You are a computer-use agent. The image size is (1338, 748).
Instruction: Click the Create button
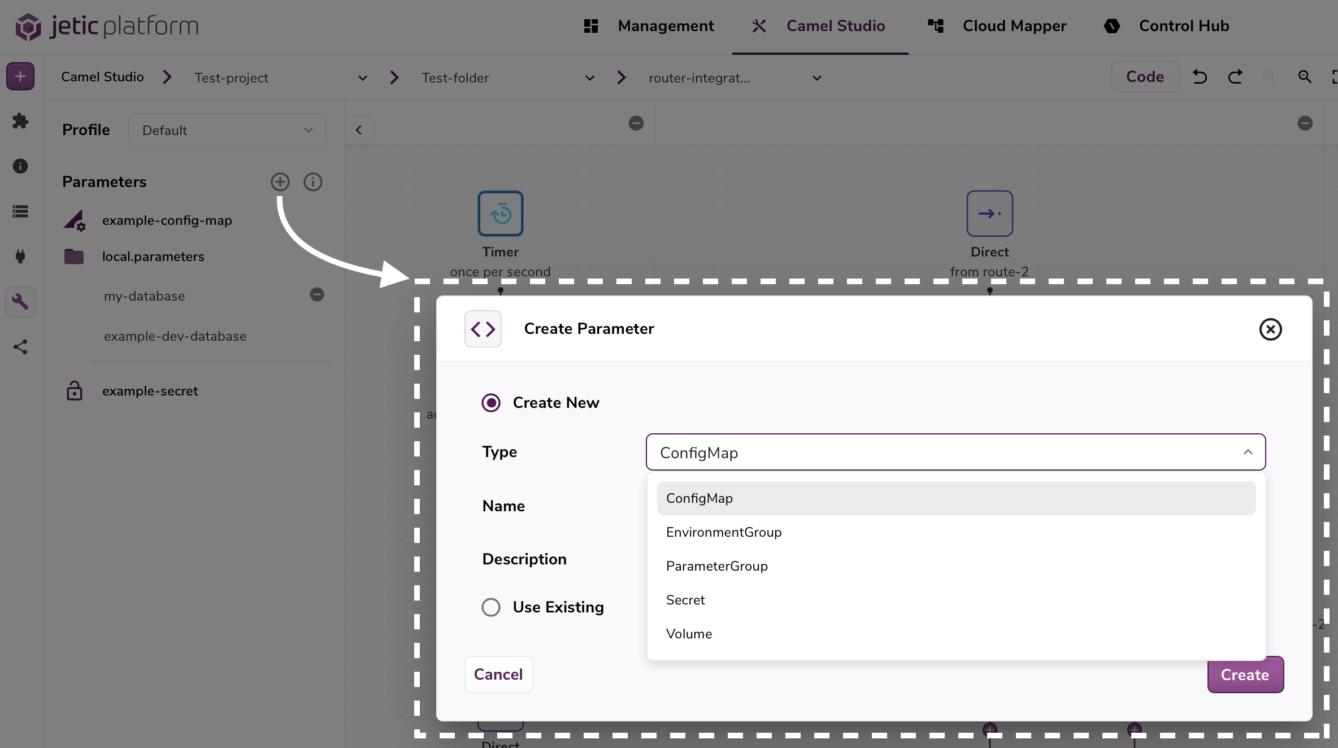point(1245,675)
